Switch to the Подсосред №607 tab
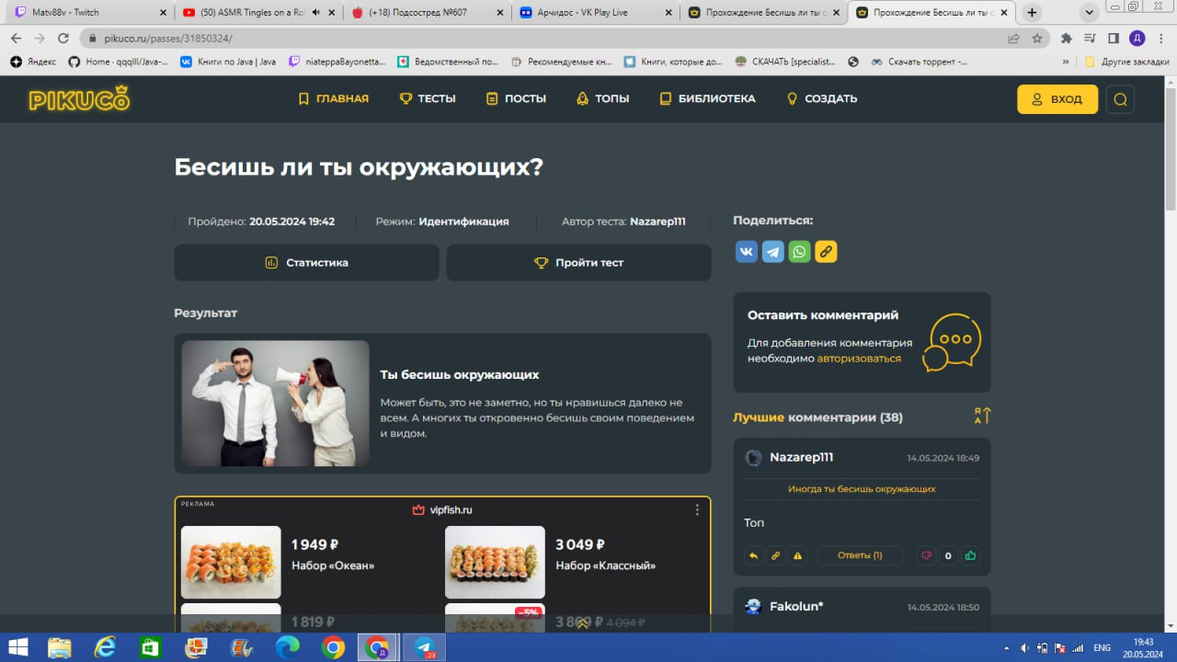 point(428,13)
